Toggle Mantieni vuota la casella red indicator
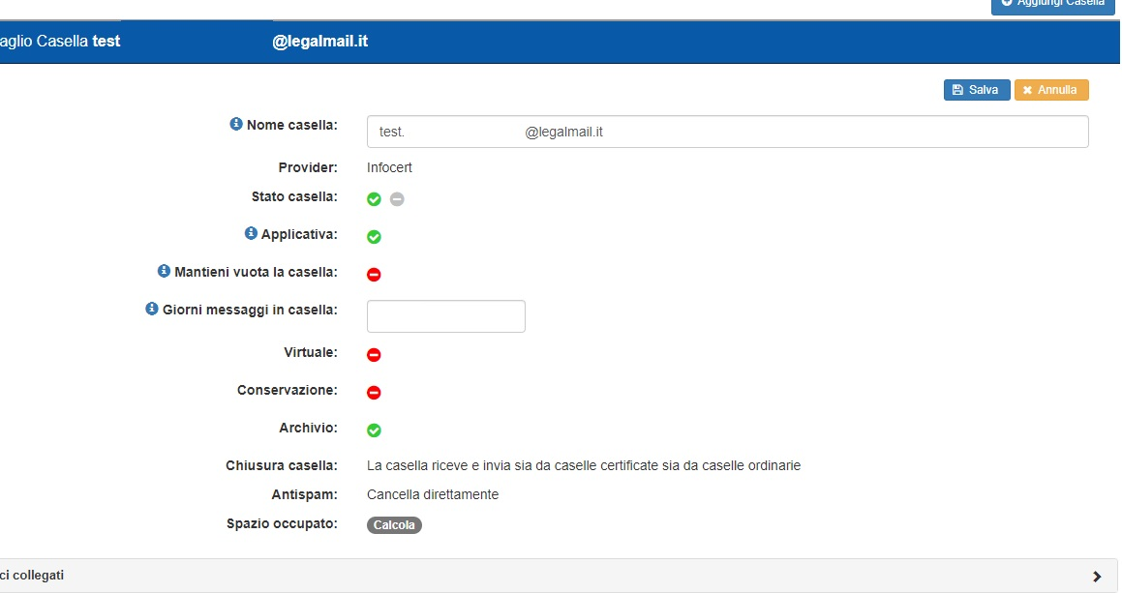This screenshot has height=593, width=1122. coord(374,275)
